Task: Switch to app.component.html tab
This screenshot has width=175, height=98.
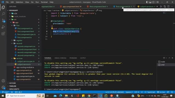Action: tap(71, 7)
